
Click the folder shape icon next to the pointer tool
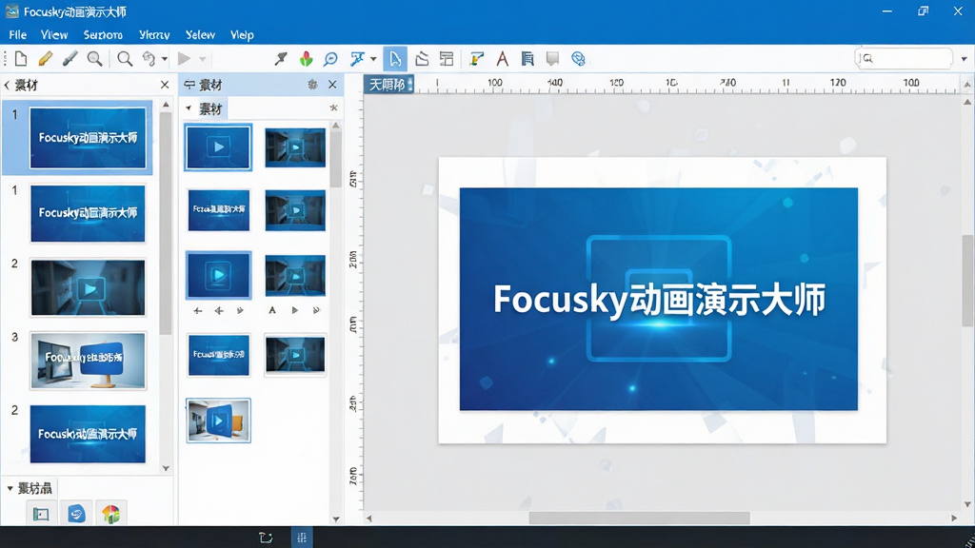[422, 58]
